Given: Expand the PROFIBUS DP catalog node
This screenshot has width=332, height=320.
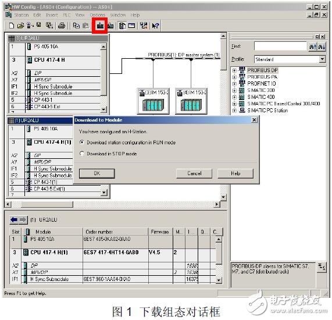Looking at the screenshot, I should point(234,70).
